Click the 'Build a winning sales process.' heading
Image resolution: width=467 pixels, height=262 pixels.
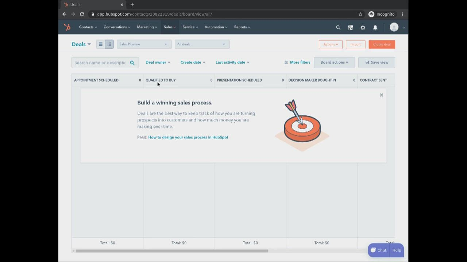click(175, 103)
